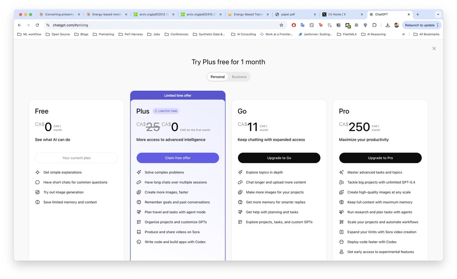
Task: Upgrade to the Go plan
Action: [279, 158]
